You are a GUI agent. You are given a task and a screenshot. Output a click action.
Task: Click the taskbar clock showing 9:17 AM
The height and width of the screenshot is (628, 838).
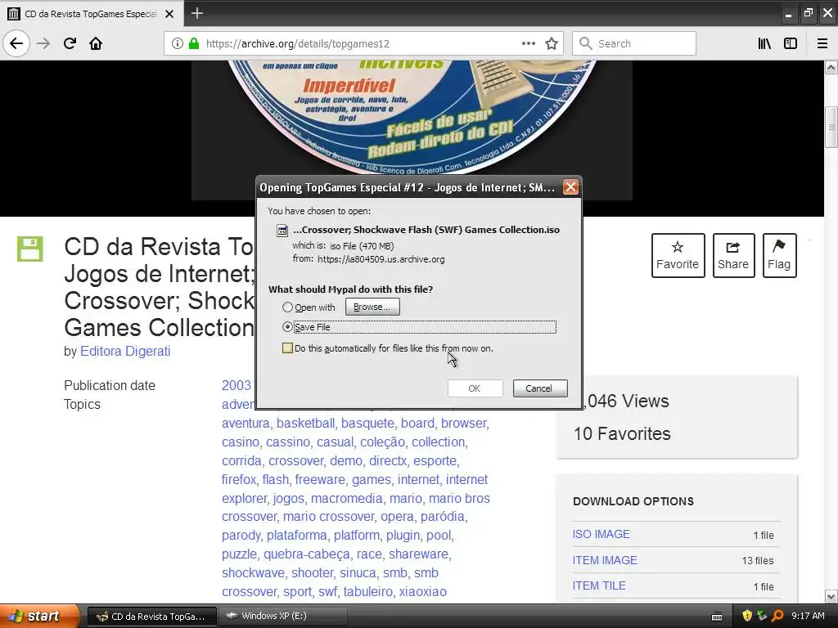pos(808,616)
